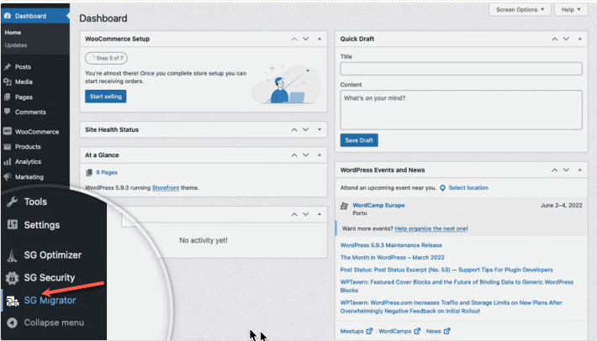Screen dimensions: 597x341
Task: Click the Products box icon
Action: [x=8, y=147]
